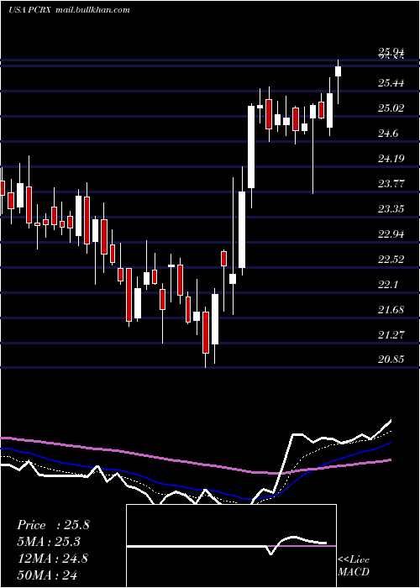Click the 20.85 price axis label
The height and width of the screenshot is (588, 420).
pyautogui.click(x=391, y=360)
